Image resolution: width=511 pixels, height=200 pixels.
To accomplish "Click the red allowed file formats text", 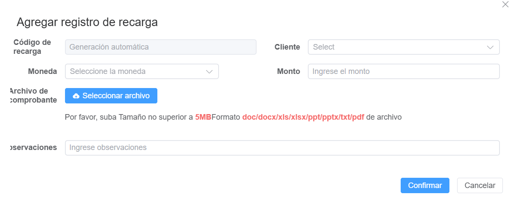I will (x=303, y=117).
